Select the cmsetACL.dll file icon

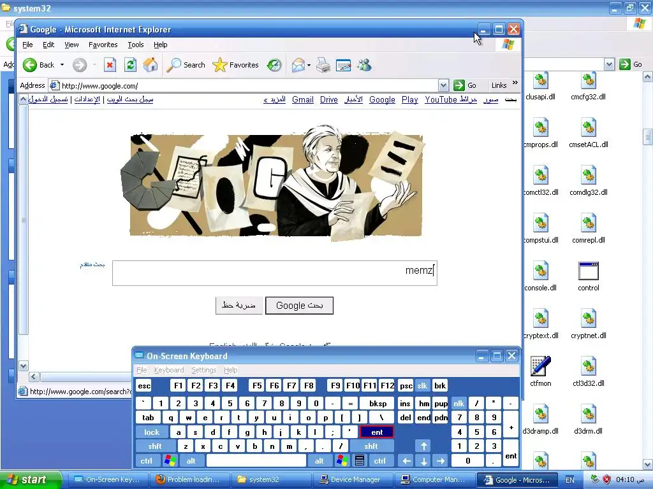click(589, 127)
